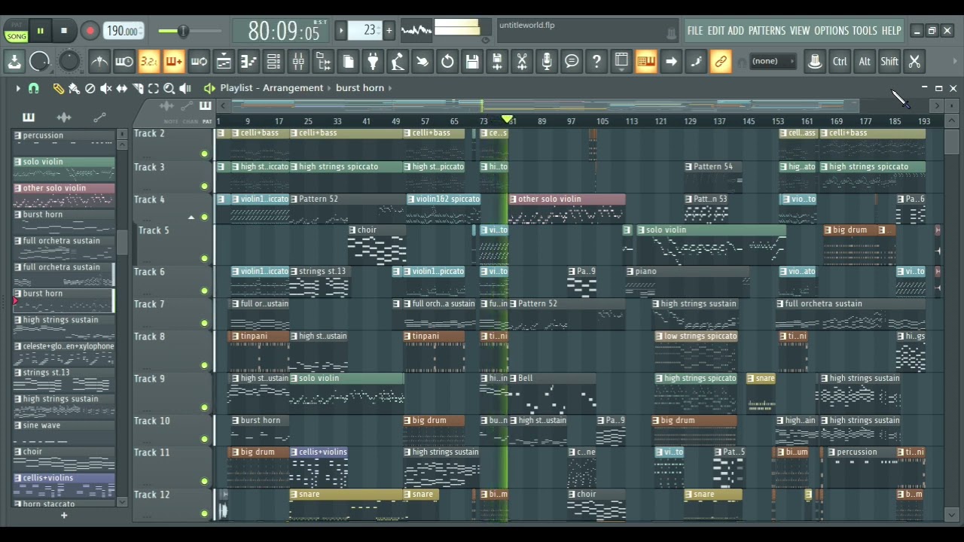The image size is (964, 542).
Task: Click the Ctrl modifier button
Action: coord(840,62)
